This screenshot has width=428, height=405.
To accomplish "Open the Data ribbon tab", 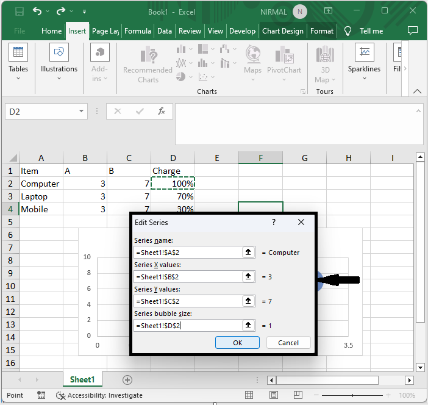I will [165, 31].
